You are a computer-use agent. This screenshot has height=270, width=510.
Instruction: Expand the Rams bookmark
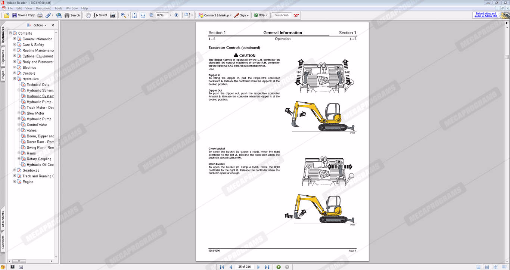(19, 153)
